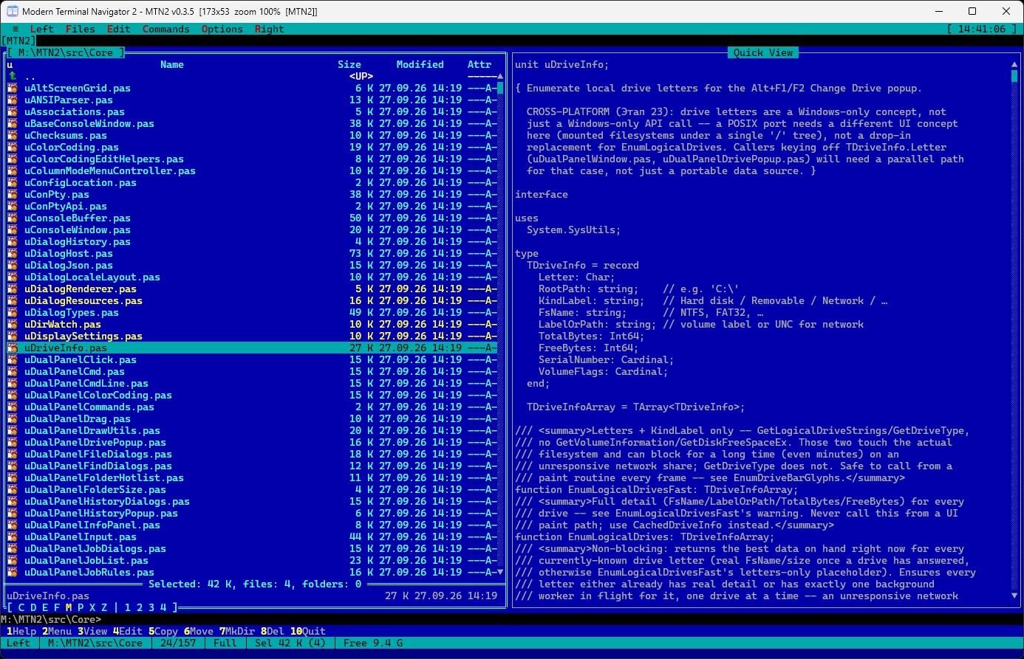Image resolution: width=1024 pixels, height=659 pixels.
Task: Open the Files menu
Action: [x=81, y=29]
